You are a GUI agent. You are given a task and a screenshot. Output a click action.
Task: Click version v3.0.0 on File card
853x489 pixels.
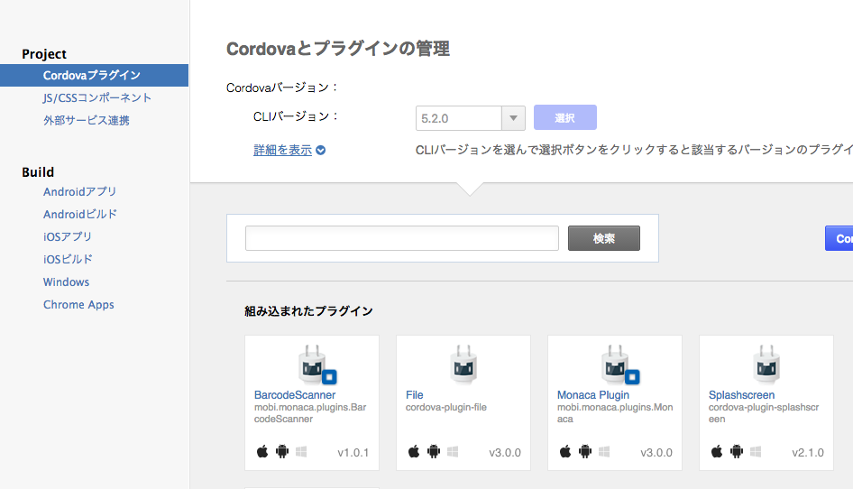(505, 453)
